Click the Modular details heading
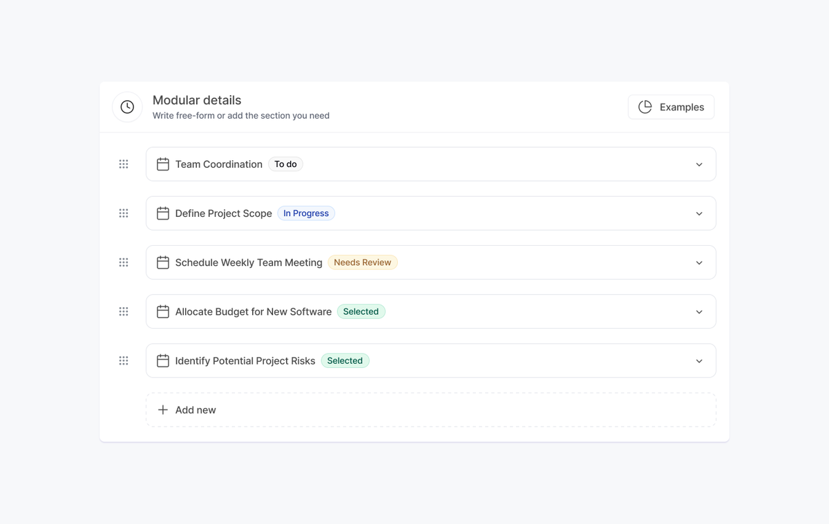 (197, 100)
